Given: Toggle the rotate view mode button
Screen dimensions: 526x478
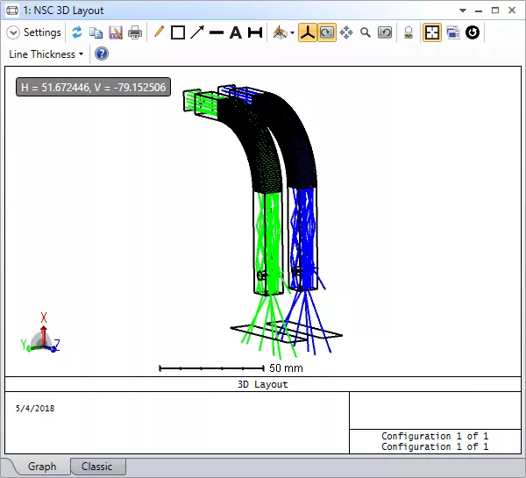Looking at the screenshot, I should 326,32.
